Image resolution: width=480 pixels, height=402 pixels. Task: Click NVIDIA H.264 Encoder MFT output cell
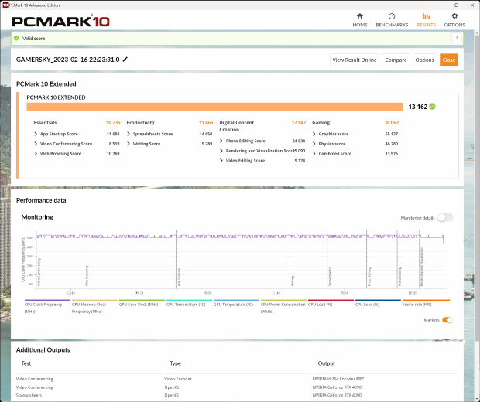338,379
